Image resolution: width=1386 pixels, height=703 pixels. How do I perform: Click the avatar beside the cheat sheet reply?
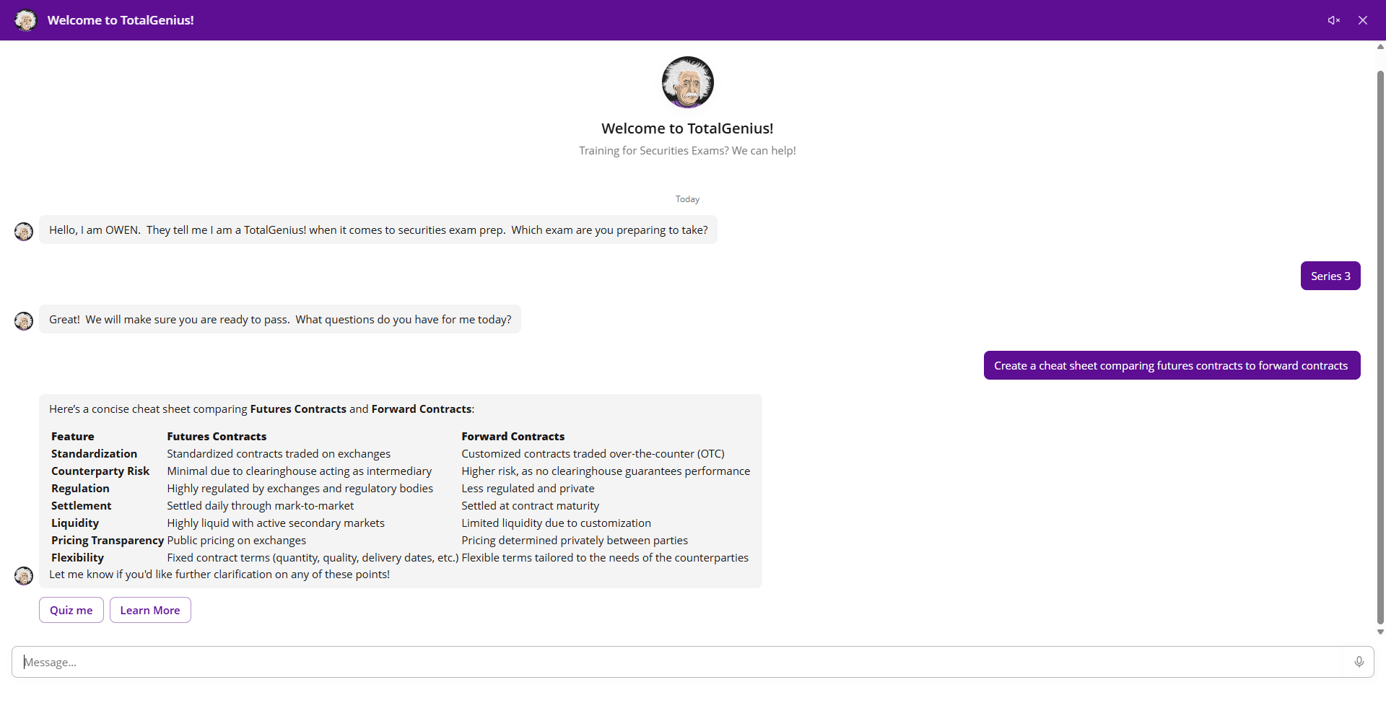click(24, 576)
